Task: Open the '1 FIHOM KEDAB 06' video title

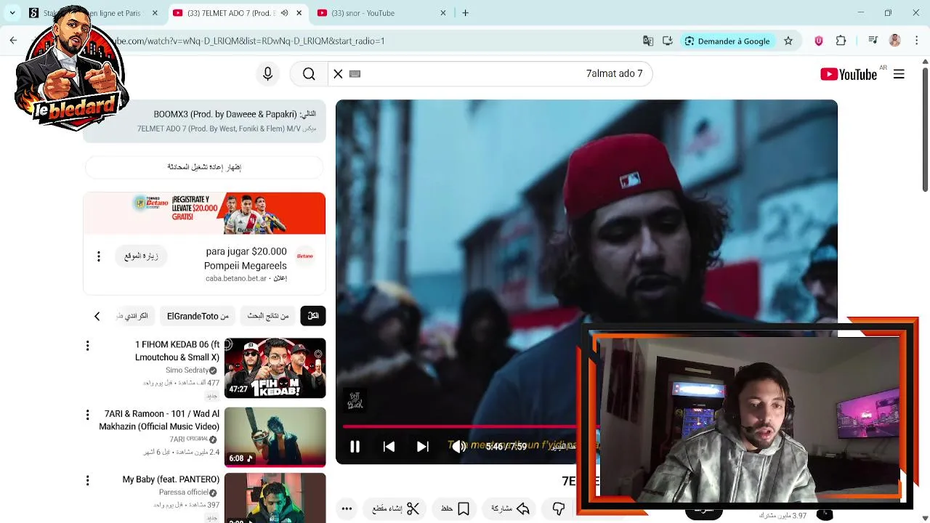Action: point(177,351)
